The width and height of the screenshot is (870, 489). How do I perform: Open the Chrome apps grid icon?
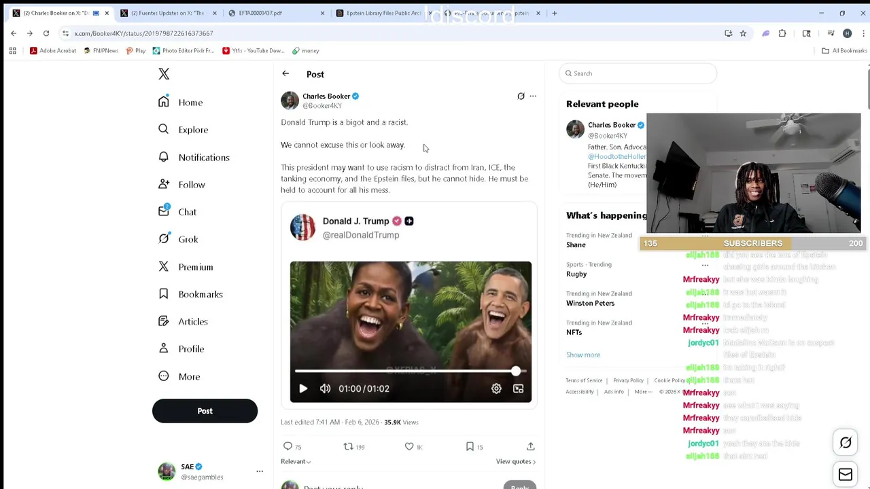12,50
